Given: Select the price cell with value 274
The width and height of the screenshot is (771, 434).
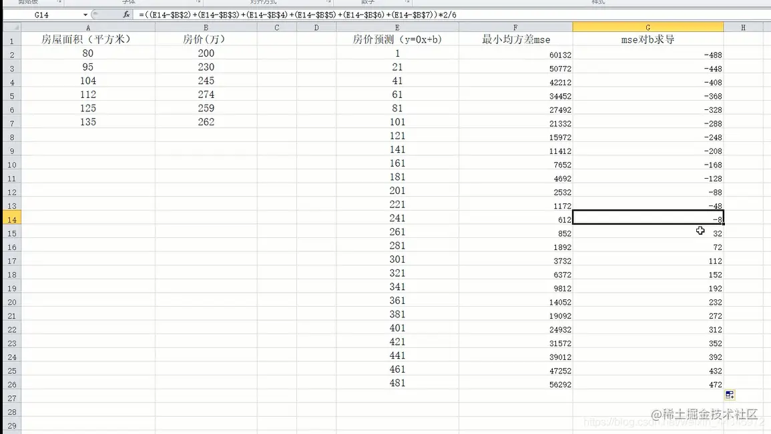Looking at the screenshot, I should (x=206, y=95).
